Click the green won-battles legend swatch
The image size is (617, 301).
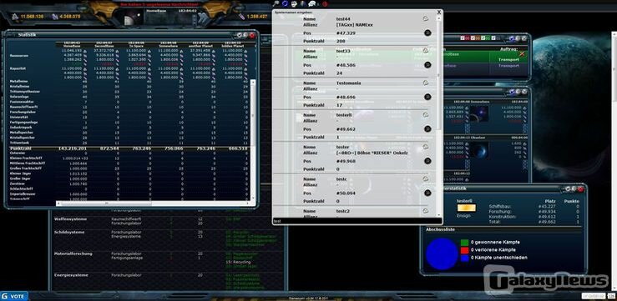pyautogui.click(x=465, y=243)
